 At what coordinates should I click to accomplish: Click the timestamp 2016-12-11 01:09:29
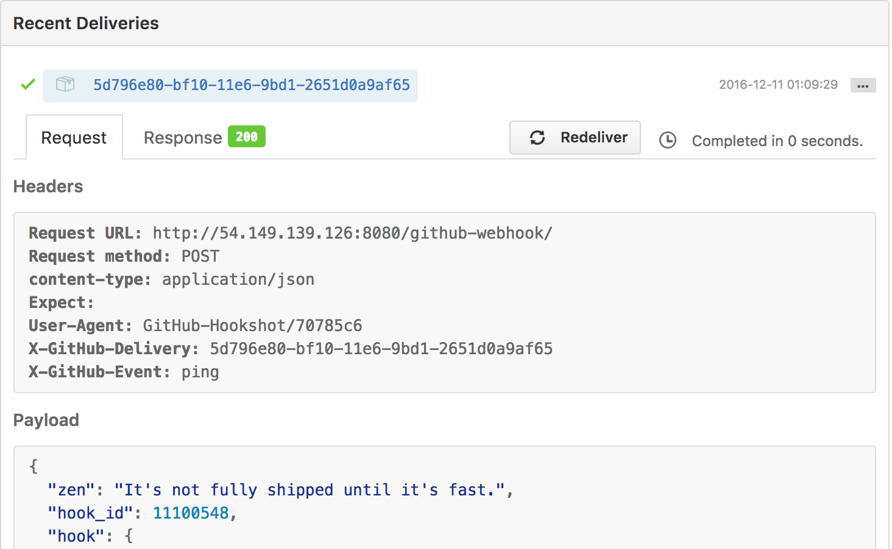[778, 85]
